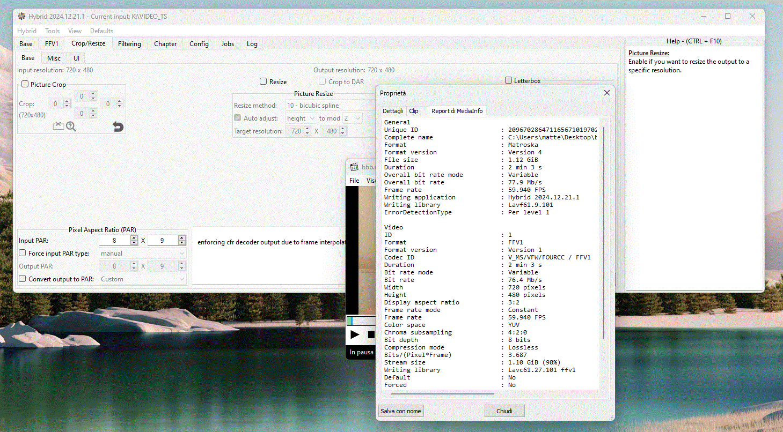Switch to the Filtering tab
This screenshot has width=783, height=432.
pos(129,44)
